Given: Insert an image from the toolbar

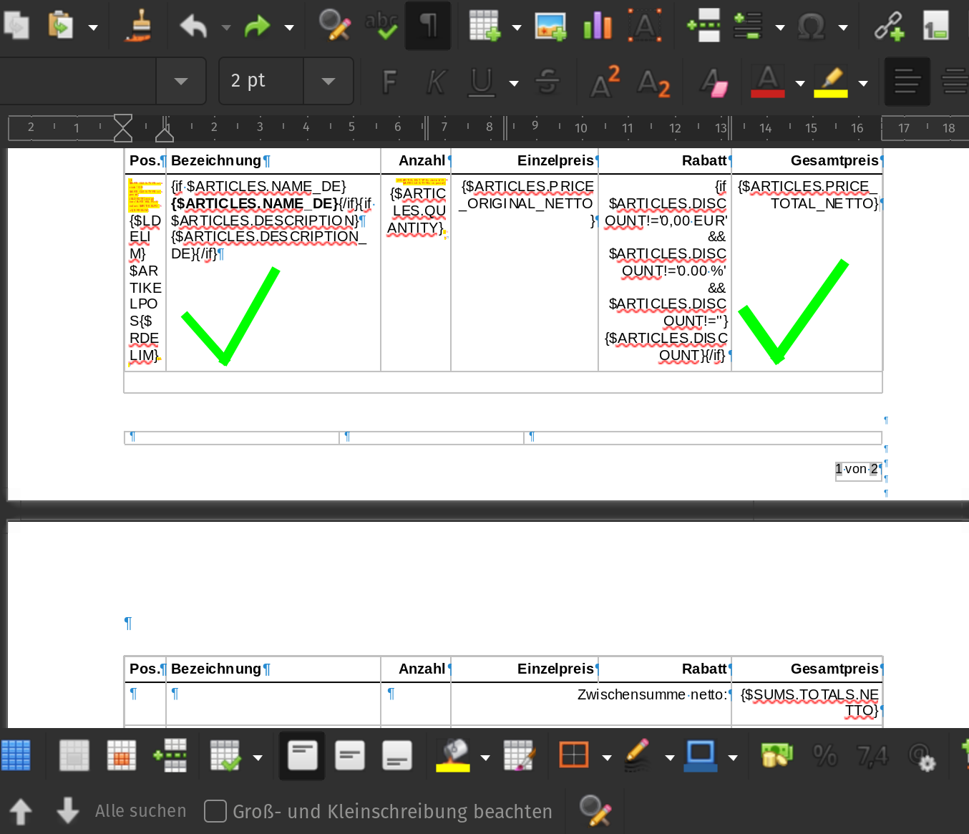Looking at the screenshot, I should 550,26.
